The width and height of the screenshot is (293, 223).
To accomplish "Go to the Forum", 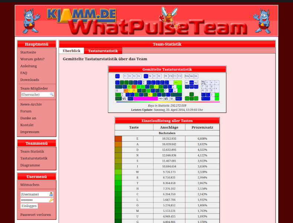I will (x=26, y=111).
